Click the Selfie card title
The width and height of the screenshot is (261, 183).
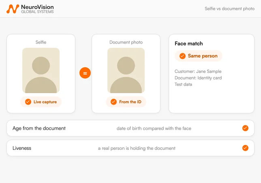click(x=41, y=42)
